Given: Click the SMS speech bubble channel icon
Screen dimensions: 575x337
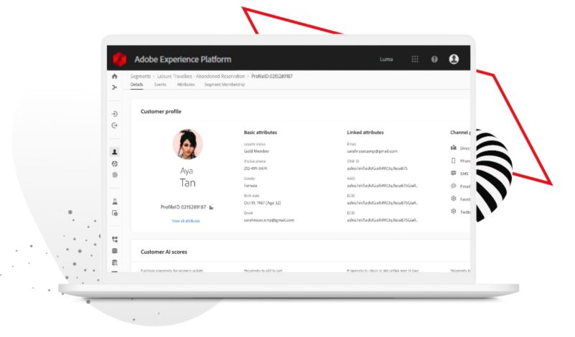Looking at the screenshot, I should click(x=453, y=174).
